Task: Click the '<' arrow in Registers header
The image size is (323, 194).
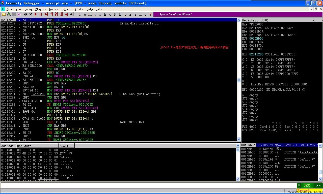Action: [x=314, y=20]
